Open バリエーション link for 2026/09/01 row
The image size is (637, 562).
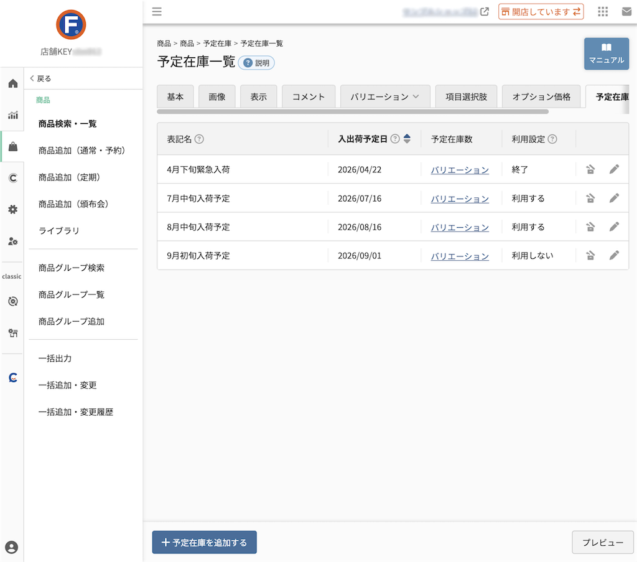click(x=460, y=256)
